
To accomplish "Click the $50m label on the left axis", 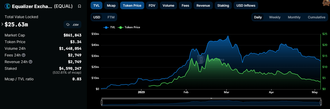I will tap(95, 34).
